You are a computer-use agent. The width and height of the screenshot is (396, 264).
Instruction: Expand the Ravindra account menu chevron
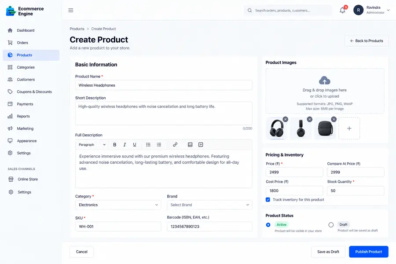tap(388, 10)
